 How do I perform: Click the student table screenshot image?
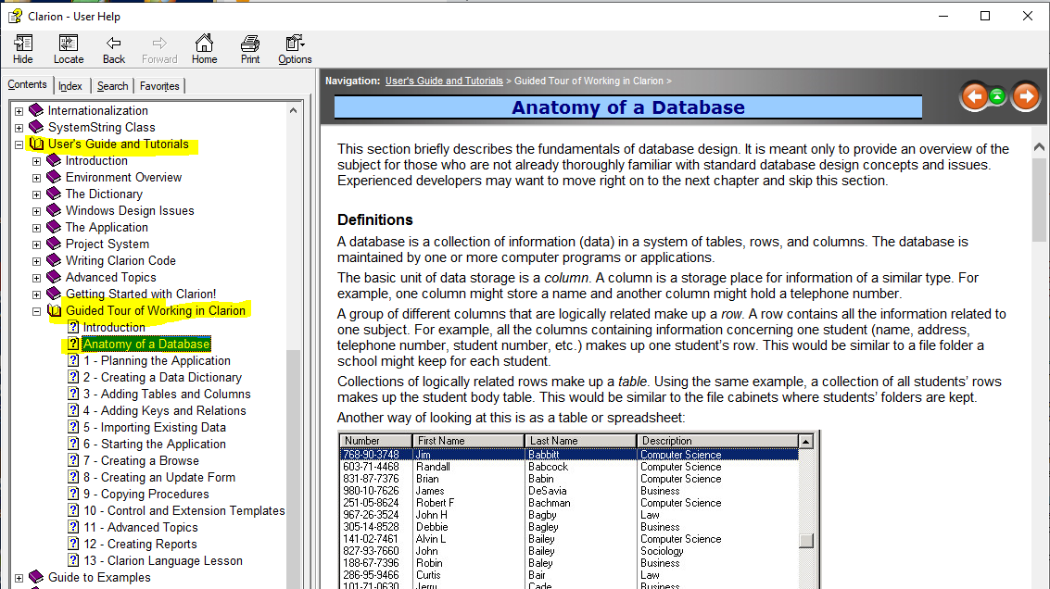(x=578, y=510)
